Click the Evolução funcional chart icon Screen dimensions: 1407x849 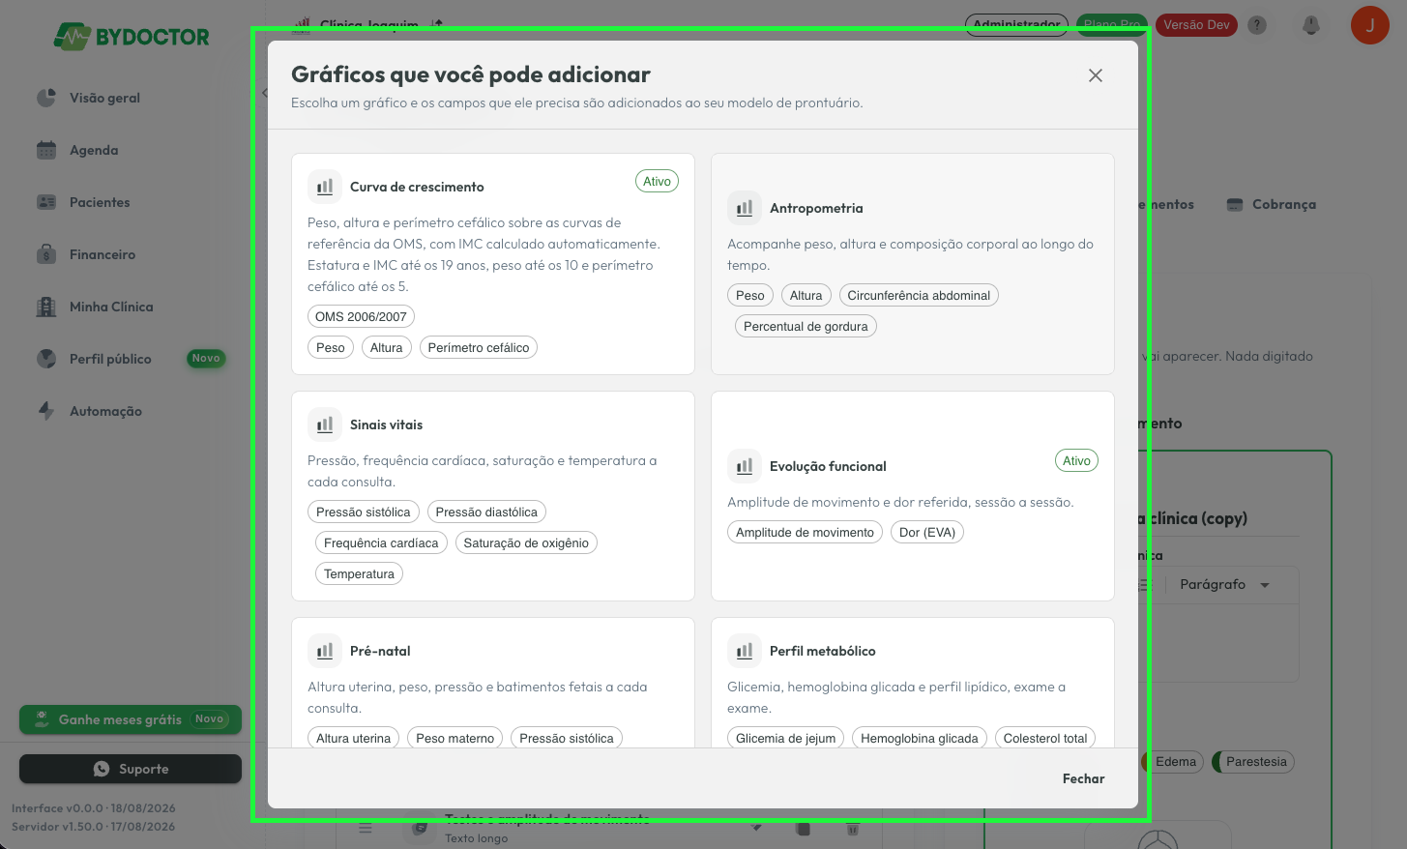[745, 466]
